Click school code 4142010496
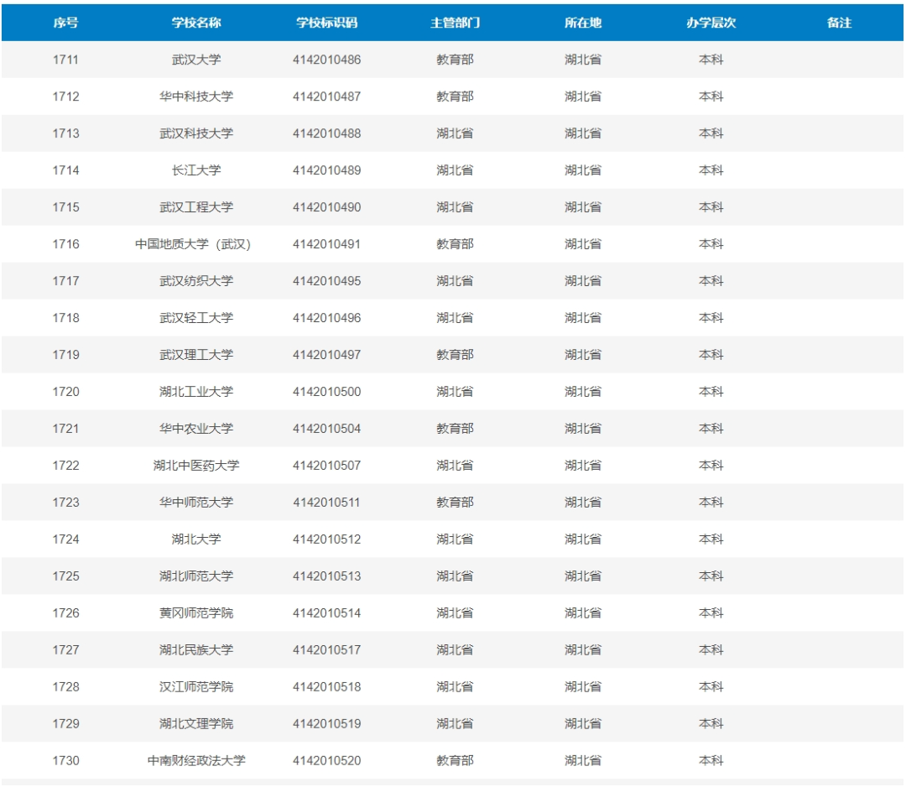The image size is (906, 787). pyautogui.click(x=326, y=318)
